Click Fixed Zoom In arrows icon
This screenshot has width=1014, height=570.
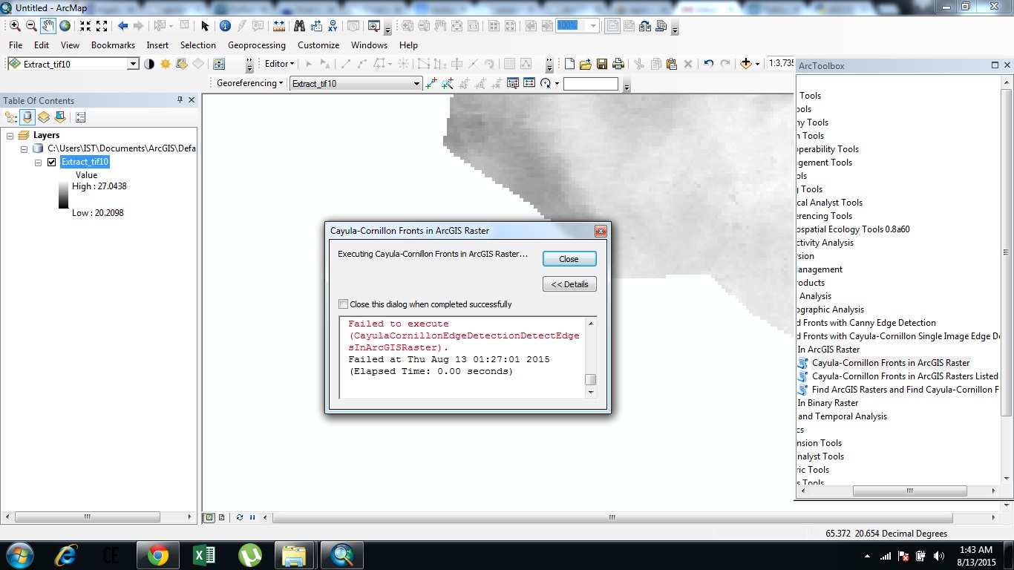tap(85, 26)
